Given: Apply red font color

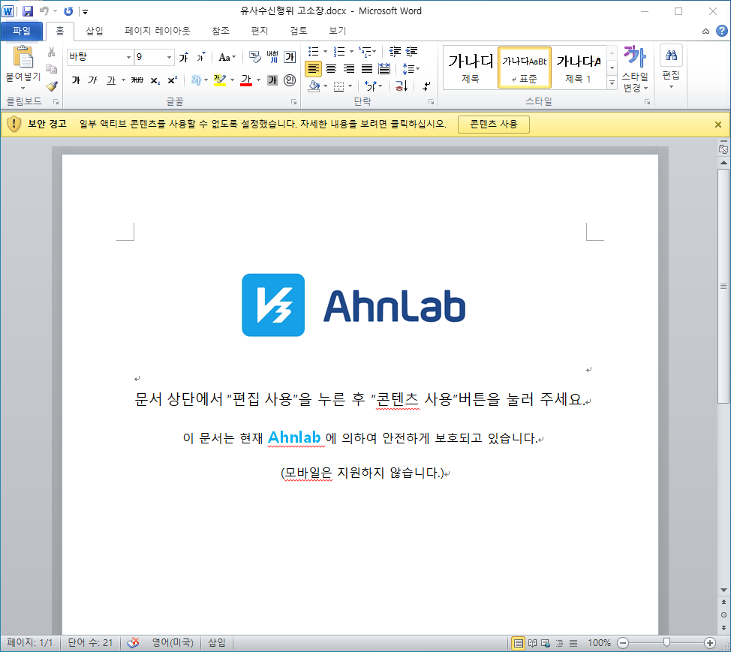Looking at the screenshot, I should (x=246, y=80).
